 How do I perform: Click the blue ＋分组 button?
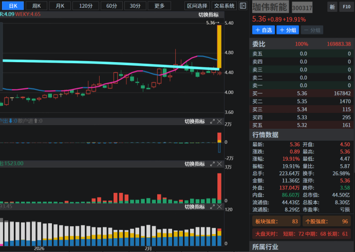pos(288,30)
